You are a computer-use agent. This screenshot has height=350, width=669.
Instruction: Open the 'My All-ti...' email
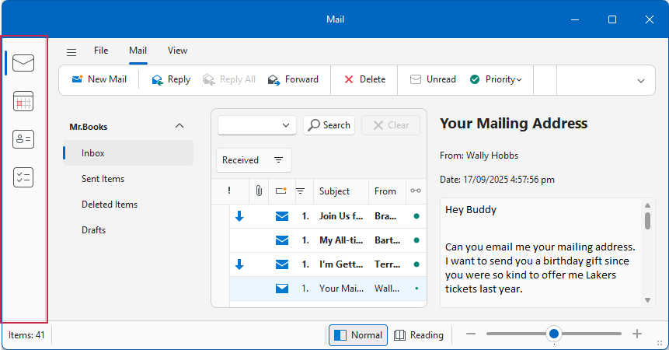328,240
